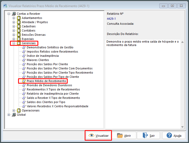Click report icon of Impostos Retidos sobre Recebimentos
Screen dimensions: 189x143
click(24, 52)
